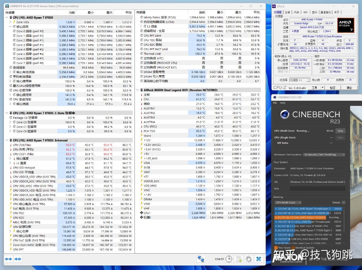Click the thermometer icon beside 主板 temperature row
The height and width of the screenshot is (270, 362).
(x=142, y=95)
